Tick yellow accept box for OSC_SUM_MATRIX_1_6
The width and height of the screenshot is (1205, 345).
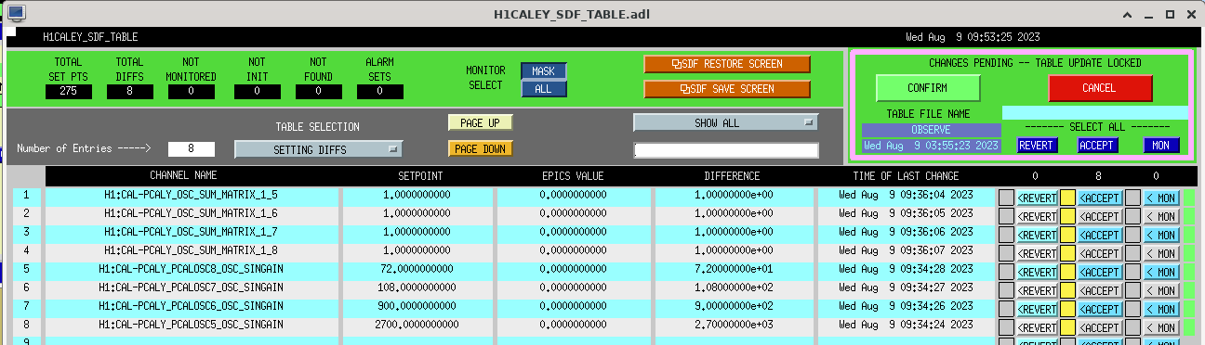click(x=1067, y=215)
